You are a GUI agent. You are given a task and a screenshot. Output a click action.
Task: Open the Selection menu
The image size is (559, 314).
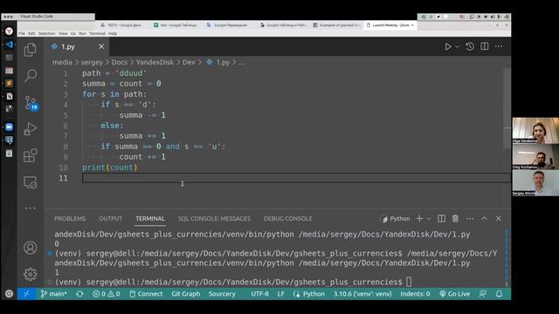coord(46,33)
